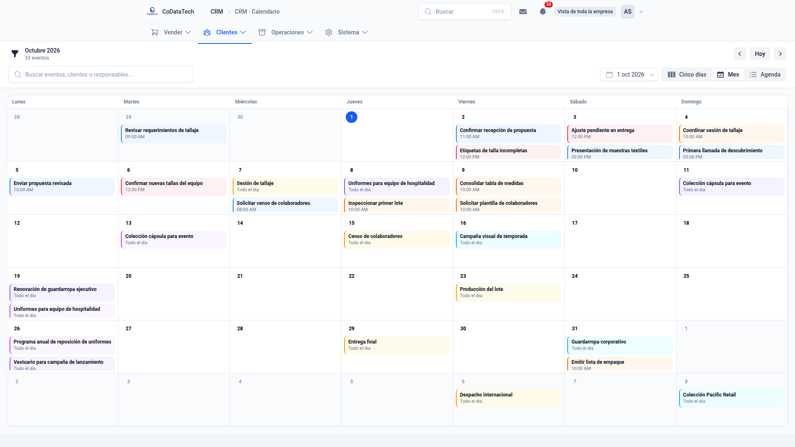This screenshot has width=795, height=447.
Task: Open Renovación de guardarropa ejecutivo event
Action: [62, 292]
